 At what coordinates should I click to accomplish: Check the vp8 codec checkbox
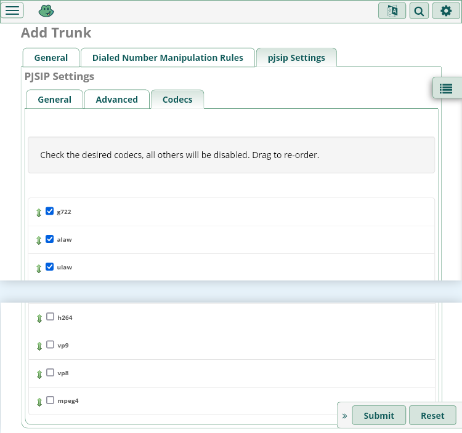[51, 372]
